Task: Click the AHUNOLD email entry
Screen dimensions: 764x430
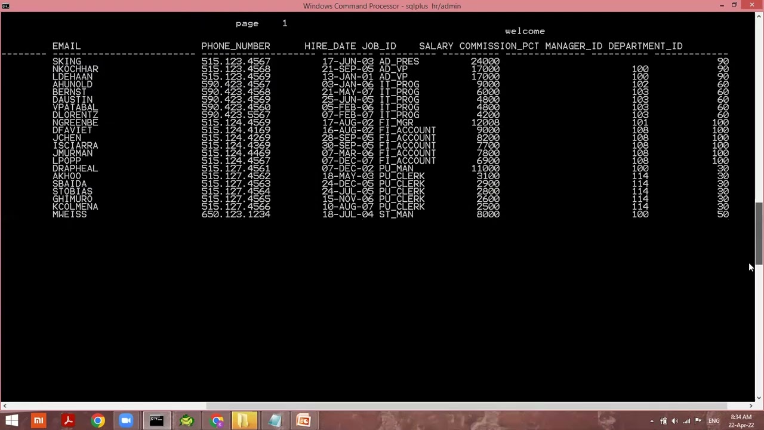Action: 72,85
